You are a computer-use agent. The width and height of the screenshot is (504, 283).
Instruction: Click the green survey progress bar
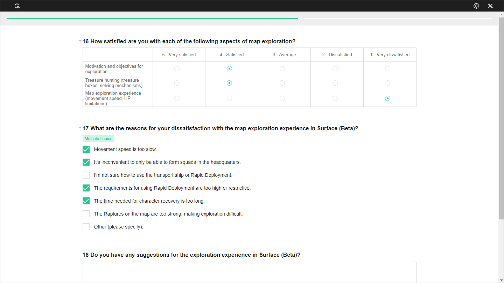152,19
